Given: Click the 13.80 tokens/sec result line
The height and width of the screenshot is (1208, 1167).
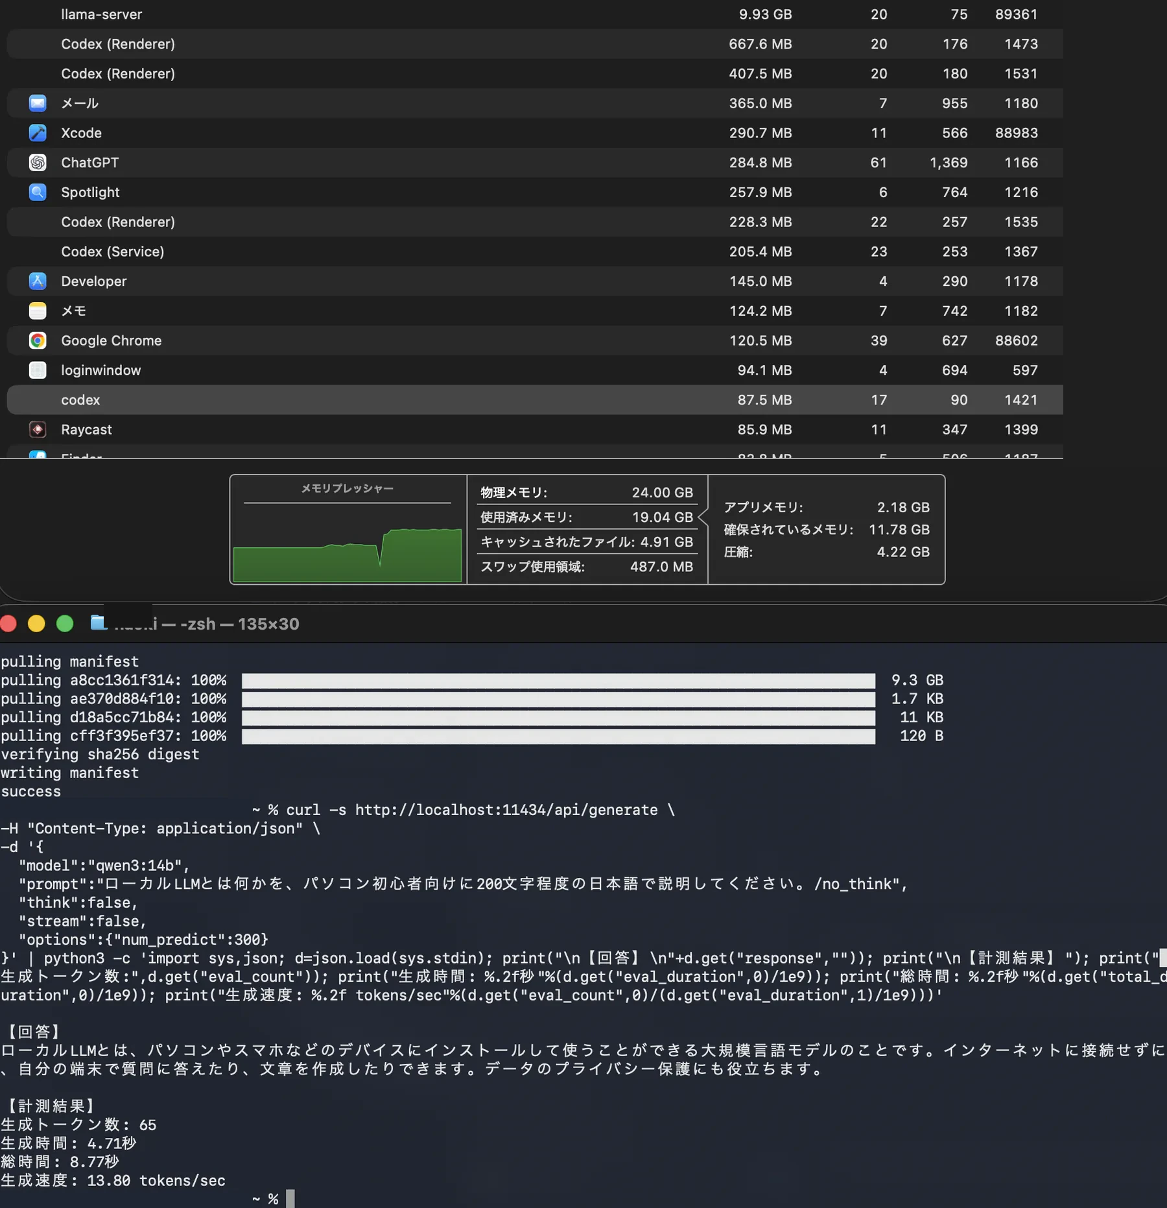Looking at the screenshot, I should 113,1181.
